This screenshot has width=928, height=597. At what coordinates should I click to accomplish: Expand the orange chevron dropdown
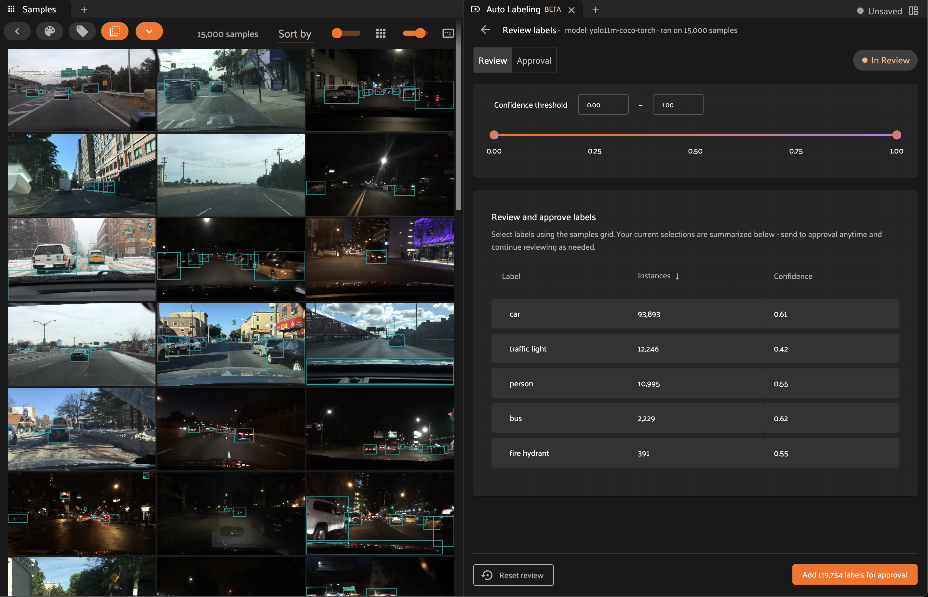[x=149, y=32]
